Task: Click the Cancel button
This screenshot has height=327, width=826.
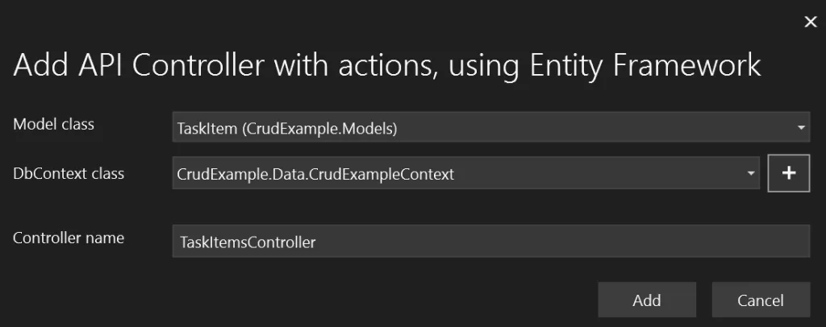Action: (x=761, y=300)
